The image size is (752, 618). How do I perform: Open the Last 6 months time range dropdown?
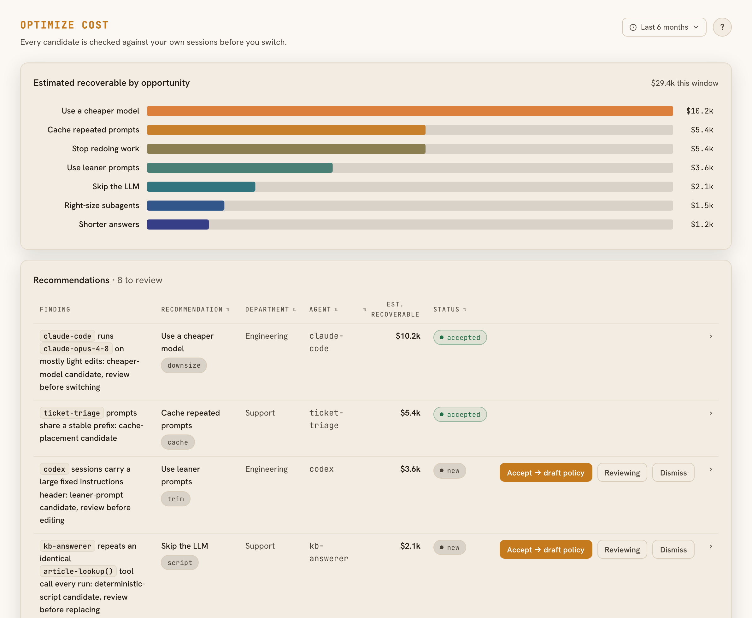tap(664, 27)
